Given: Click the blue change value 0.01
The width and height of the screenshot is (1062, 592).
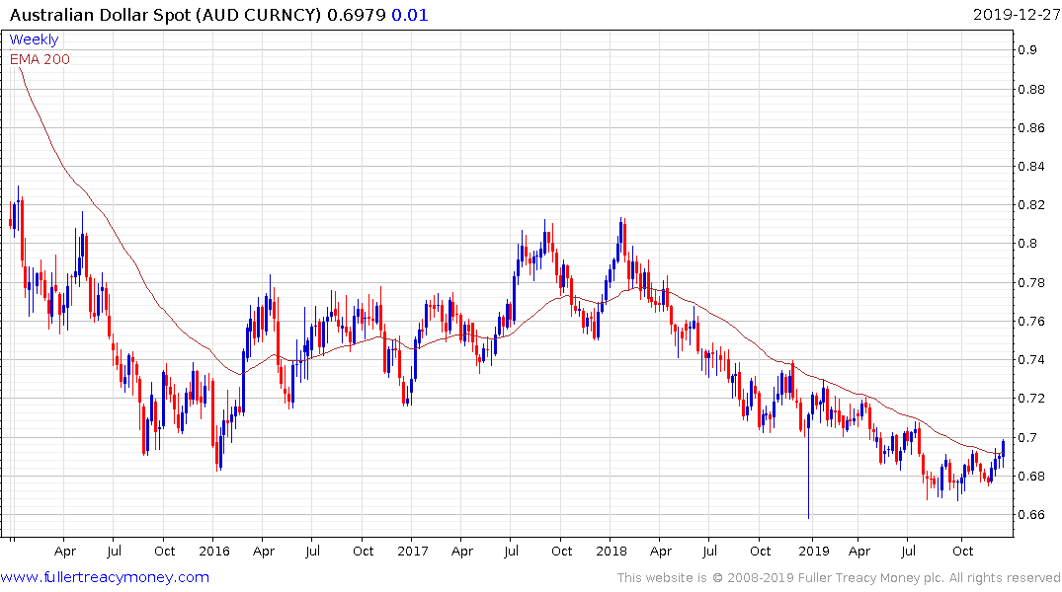Looking at the screenshot, I should click(x=410, y=15).
